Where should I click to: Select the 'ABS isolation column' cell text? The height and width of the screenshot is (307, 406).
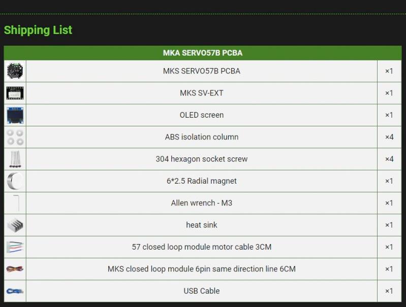coord(201,137)
